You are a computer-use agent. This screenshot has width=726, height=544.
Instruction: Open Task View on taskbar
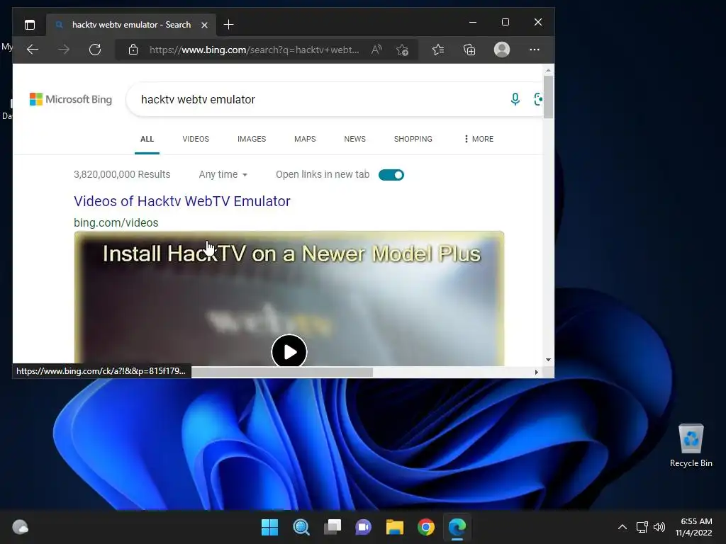coord(333,527)
